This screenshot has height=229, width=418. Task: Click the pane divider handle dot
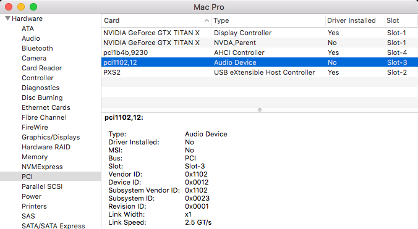[260, 110]
